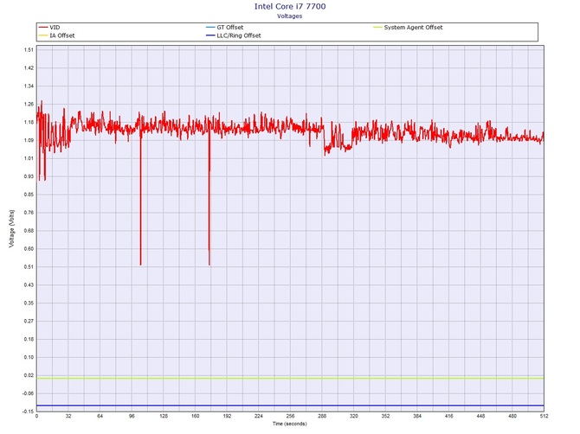Click the Voltages subtitle
Screen dimensions: 580x434
pyautogui.click(x=290, y=16)
